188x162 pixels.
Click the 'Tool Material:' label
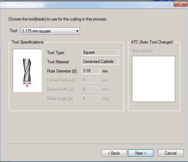click(x=58, y=62)
